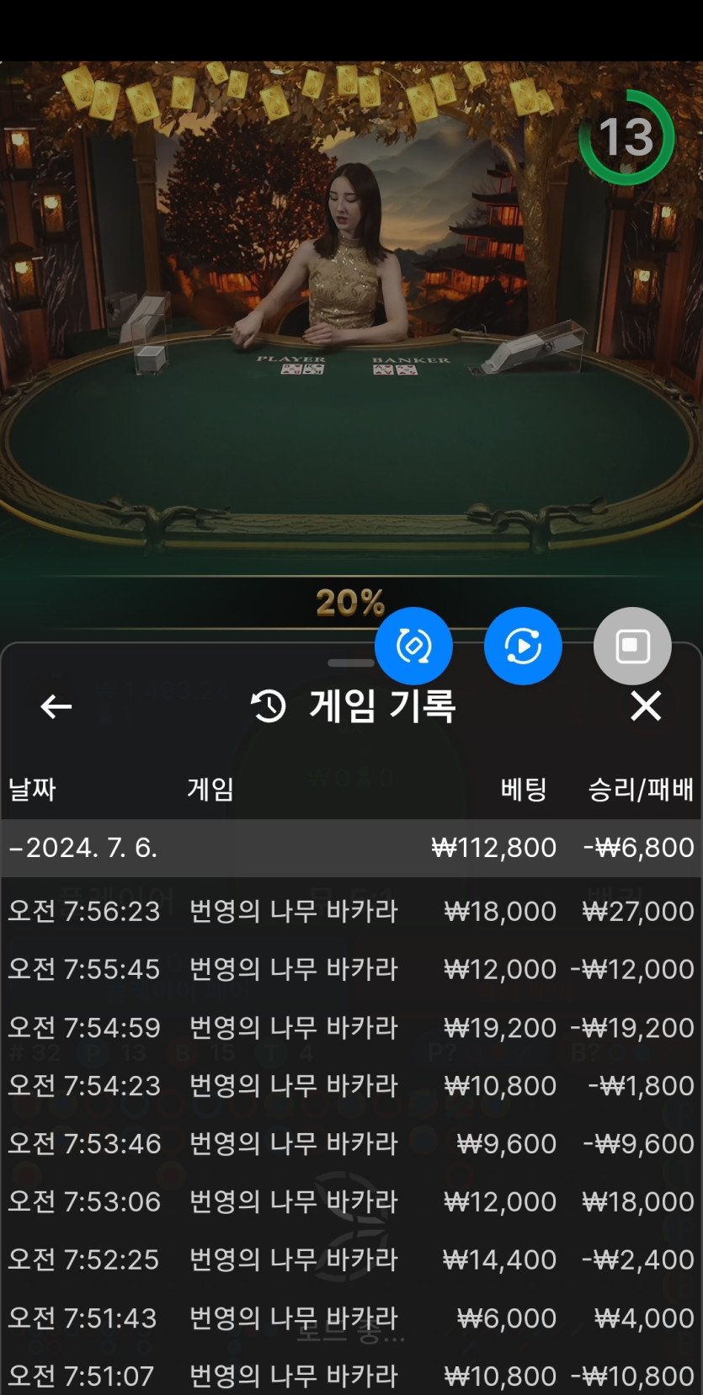
Task: Go back using the left arrow icon
Action: pos(56,706)
